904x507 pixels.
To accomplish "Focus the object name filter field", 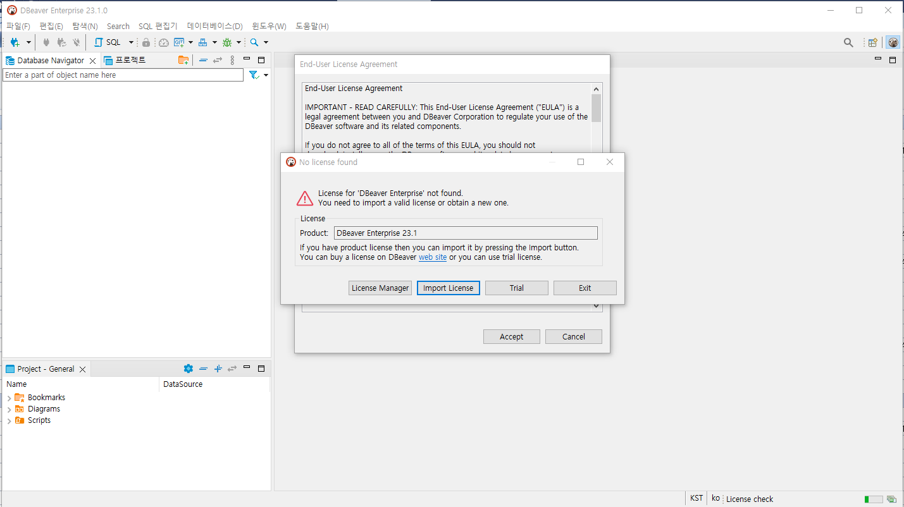I will pyautogui.click(x=123, y=75).
